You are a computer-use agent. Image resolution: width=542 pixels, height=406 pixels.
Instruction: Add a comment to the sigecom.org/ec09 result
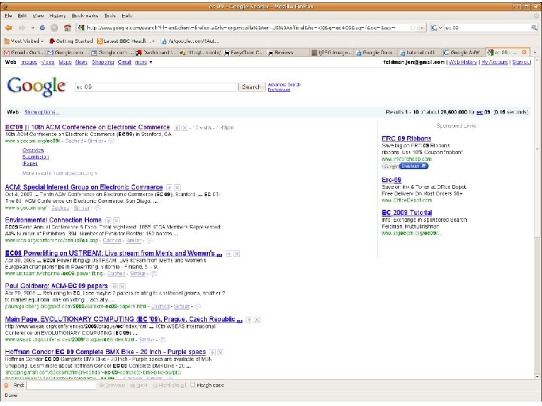[x=111, y=141]
